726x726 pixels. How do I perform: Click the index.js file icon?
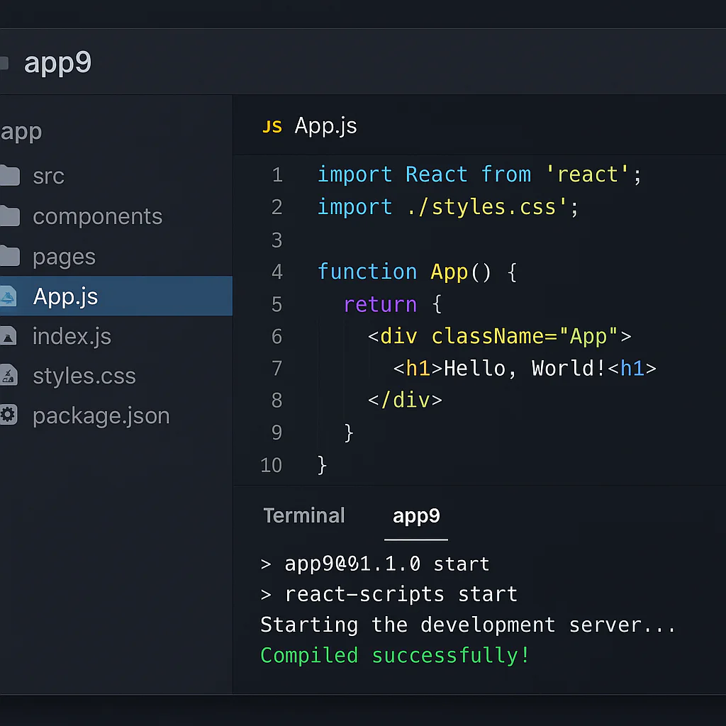click(x=9, y=336)
